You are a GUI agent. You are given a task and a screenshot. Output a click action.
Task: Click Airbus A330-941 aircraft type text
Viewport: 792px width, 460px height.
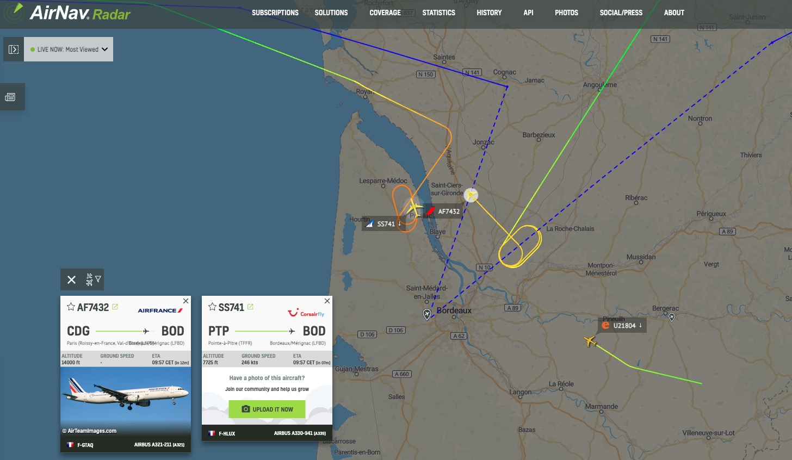point(300,433)
